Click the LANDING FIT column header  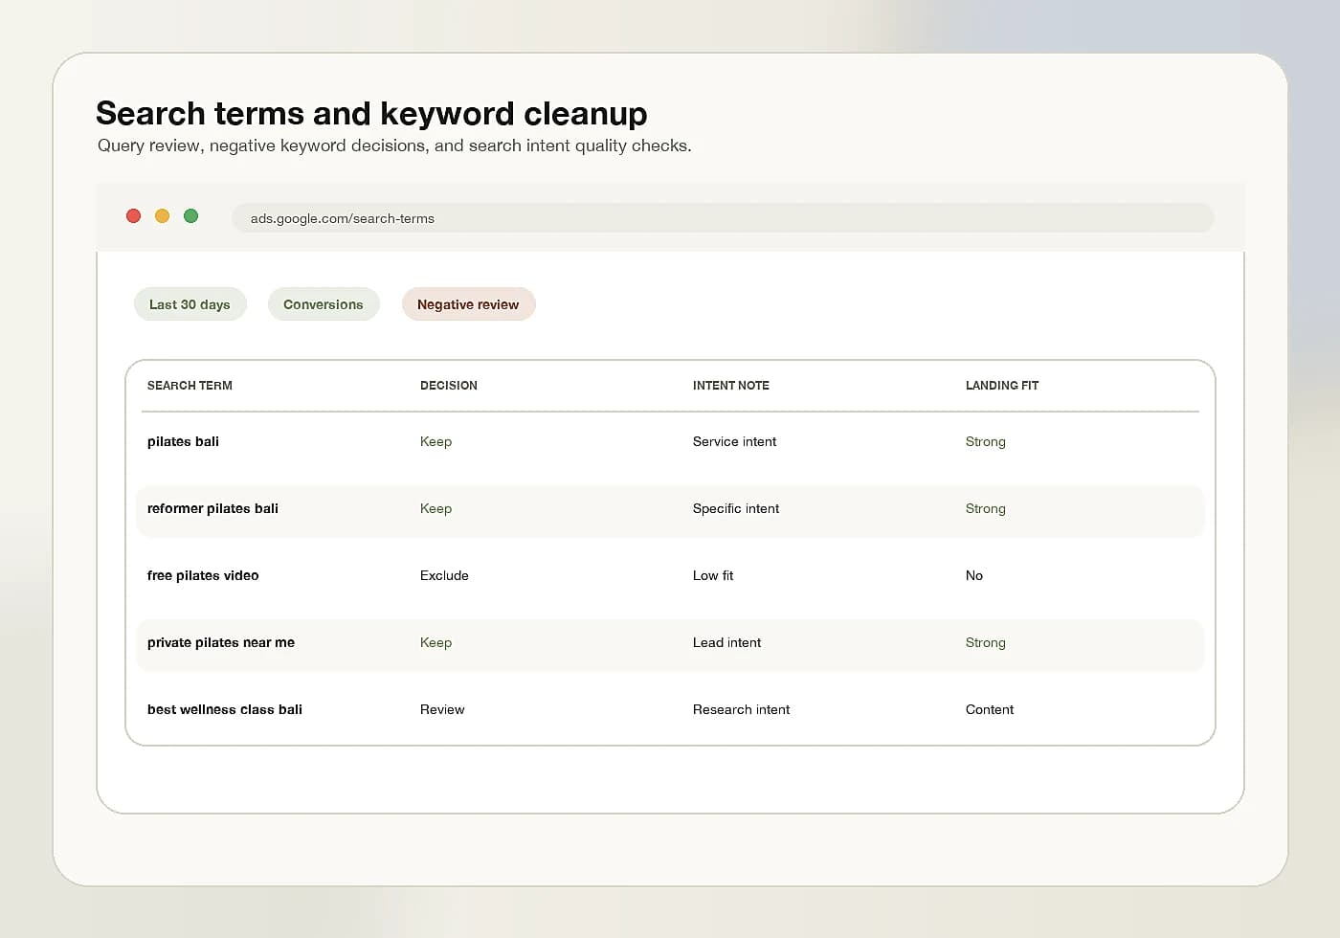tap(1002, 386)
